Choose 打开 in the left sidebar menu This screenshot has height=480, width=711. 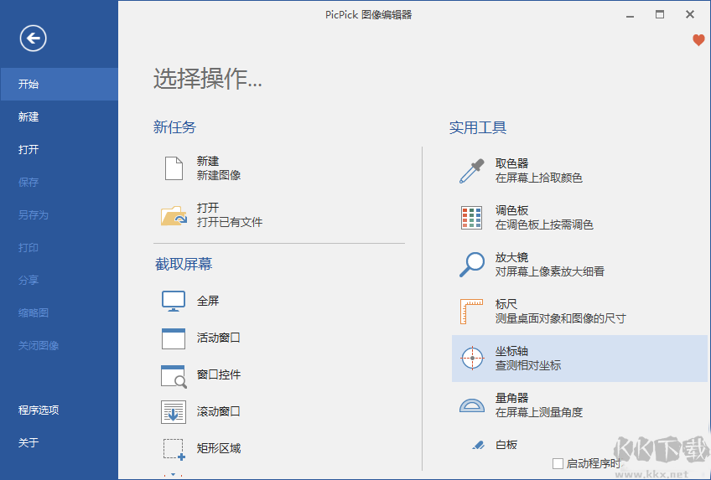tap(29, 150)
